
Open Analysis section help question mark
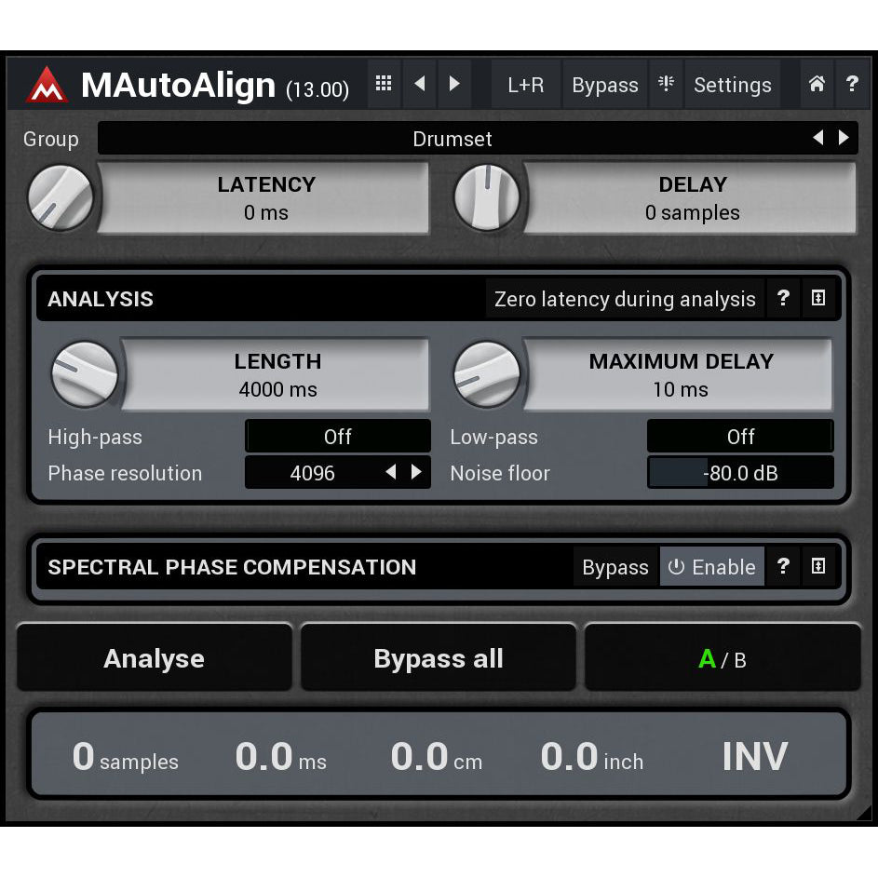pyautogui.click(x=783, y=299)
